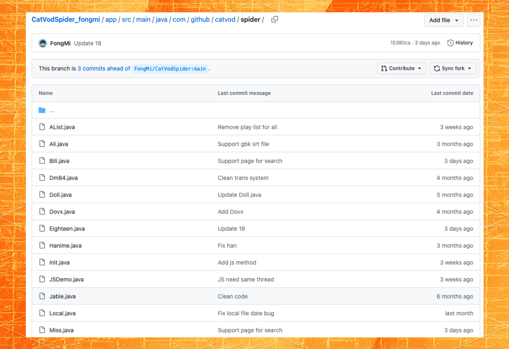This screenshot has width=509, height=349.
Task: Expand the Contribute dropdown
Action: pos(401,68)
